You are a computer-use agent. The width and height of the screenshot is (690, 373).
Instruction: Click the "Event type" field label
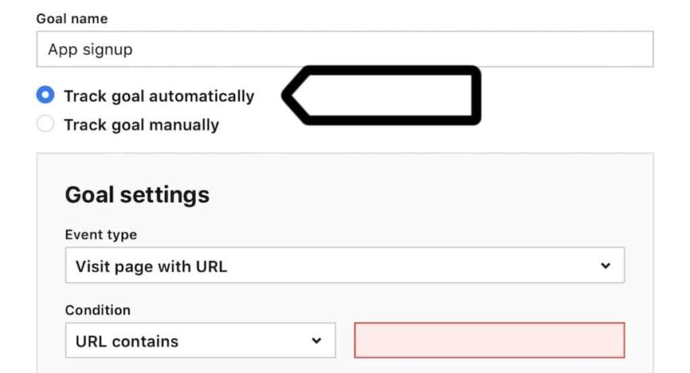click(x=100, y=235)
